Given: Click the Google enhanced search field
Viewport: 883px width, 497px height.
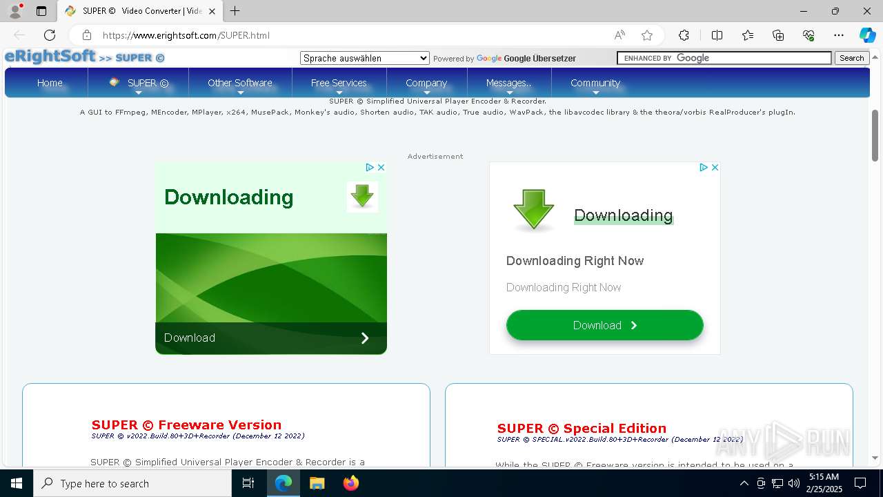Looking at the screenshot, I should pyautogui.click(x=724, y=58).
